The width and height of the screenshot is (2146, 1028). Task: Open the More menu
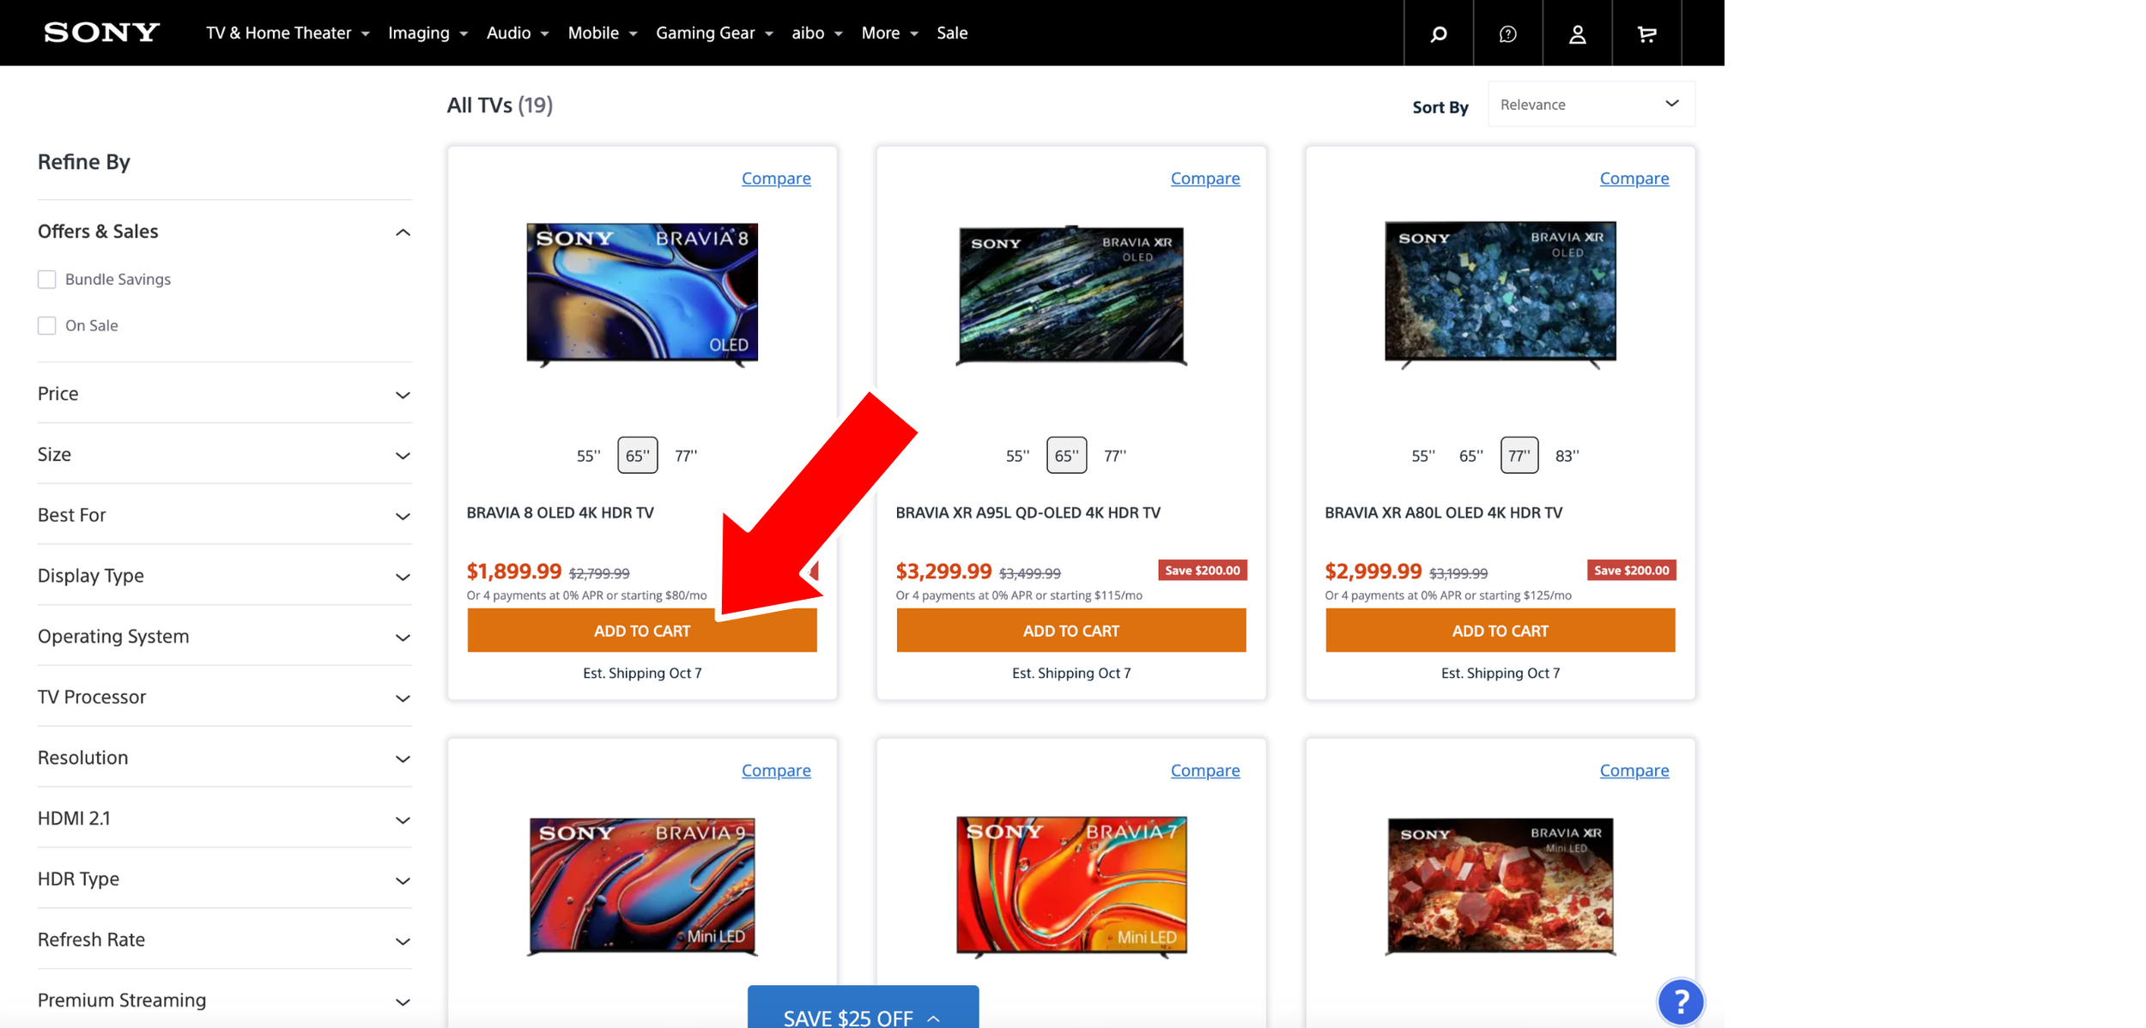pos(890,33)
